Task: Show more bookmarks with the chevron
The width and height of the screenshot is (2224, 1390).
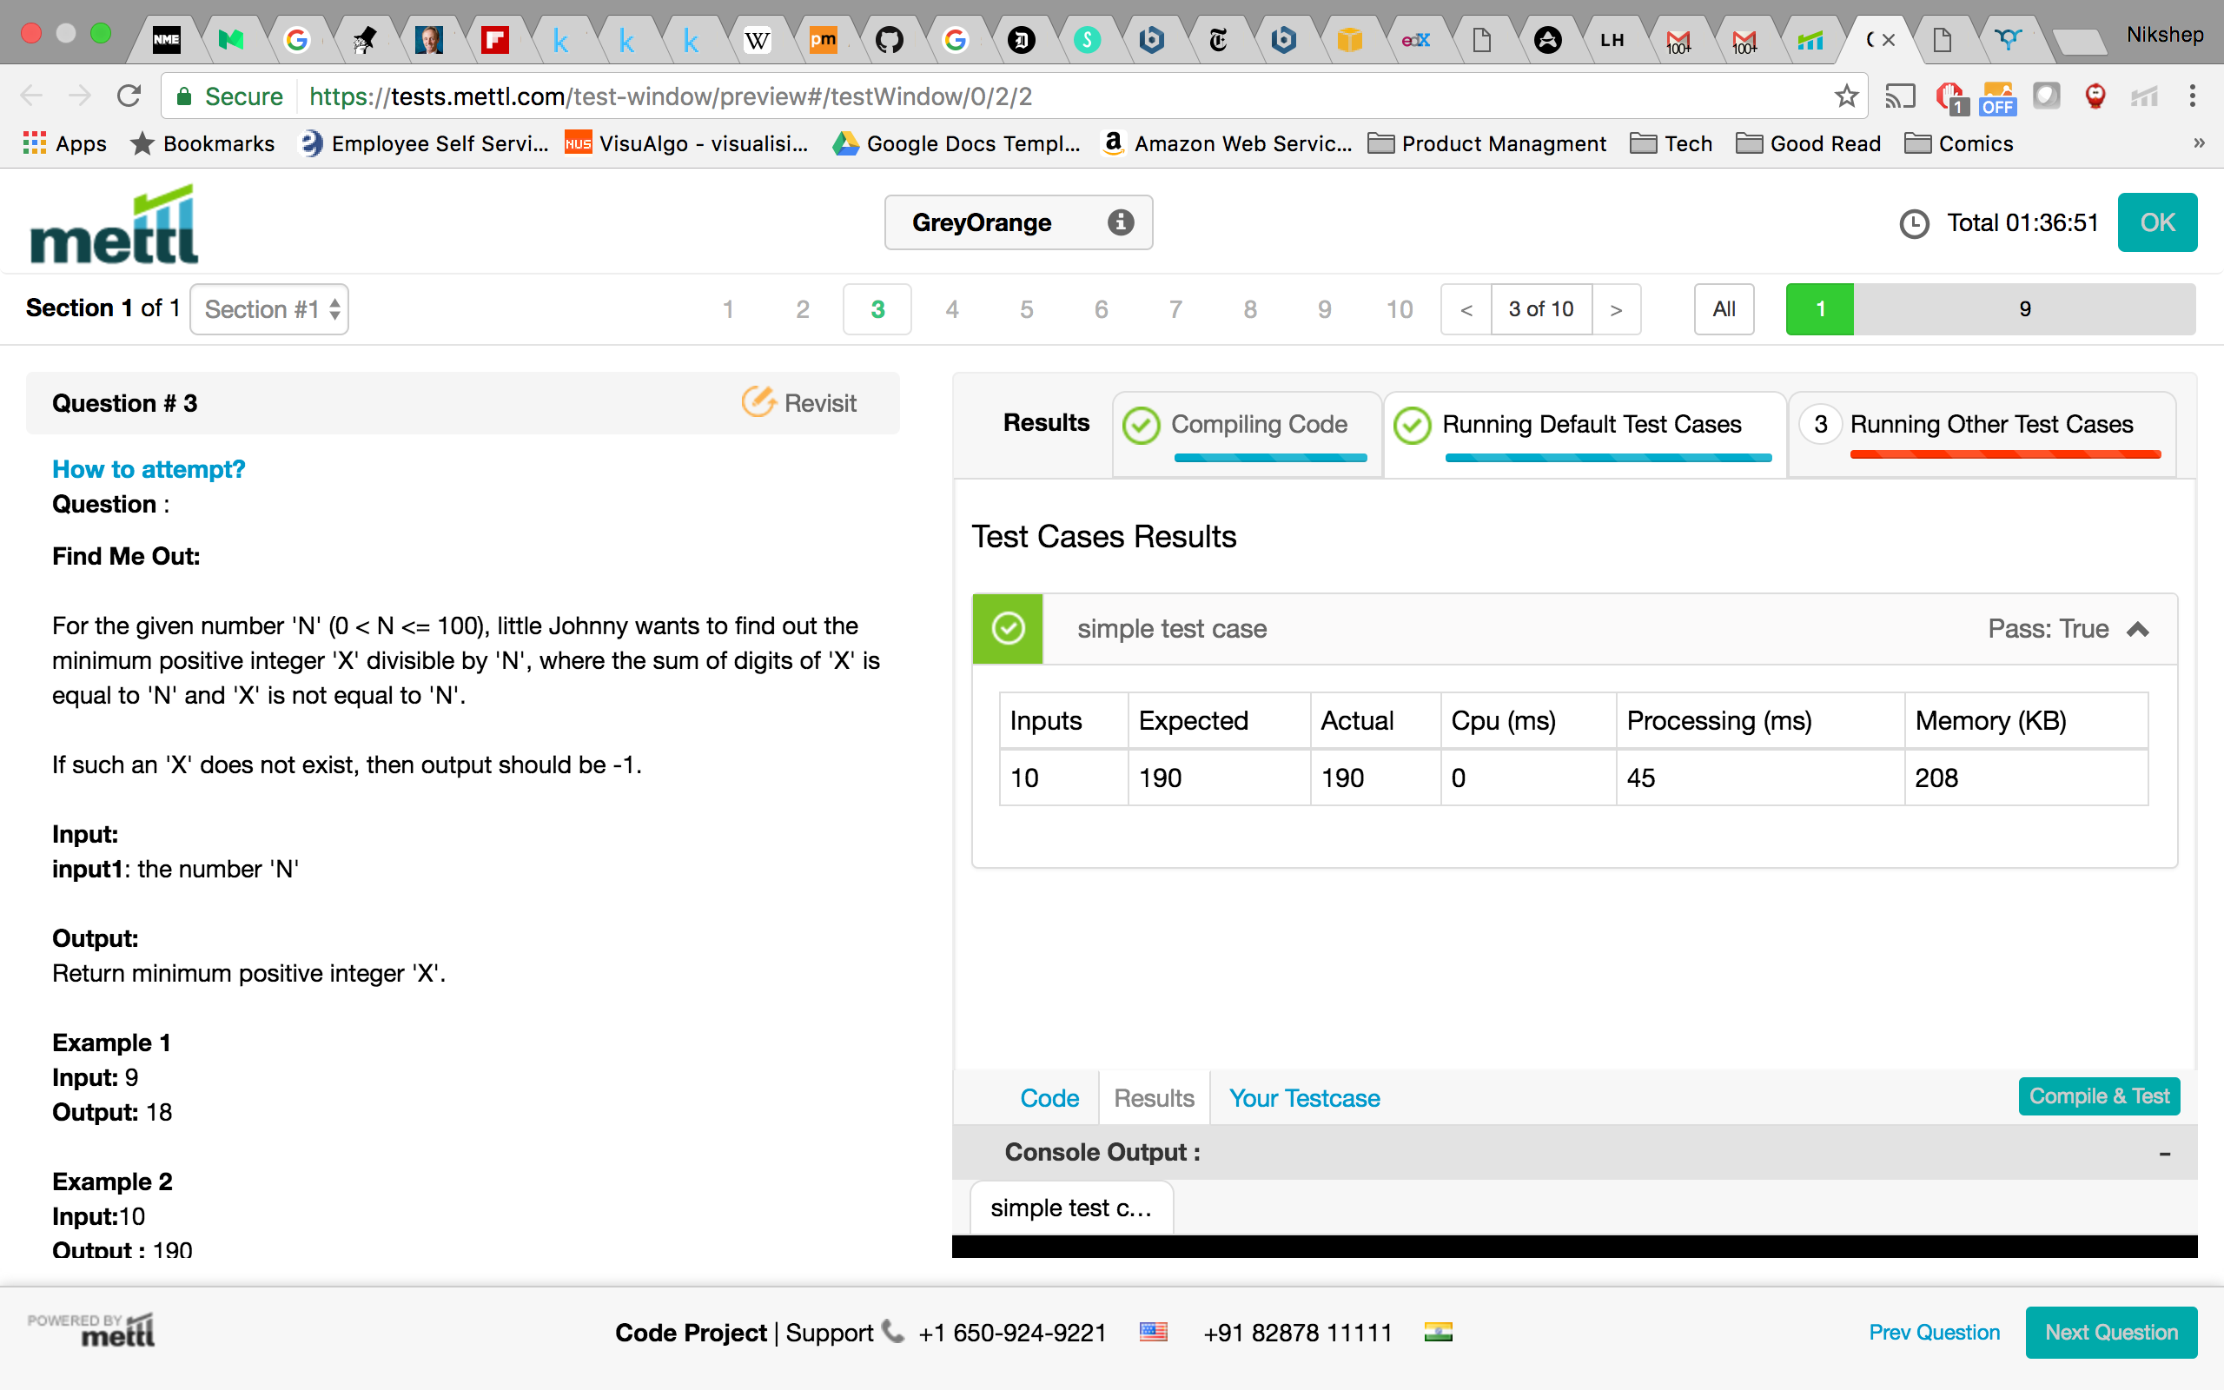Action: pyautogui.click(x=2199, y=143)
